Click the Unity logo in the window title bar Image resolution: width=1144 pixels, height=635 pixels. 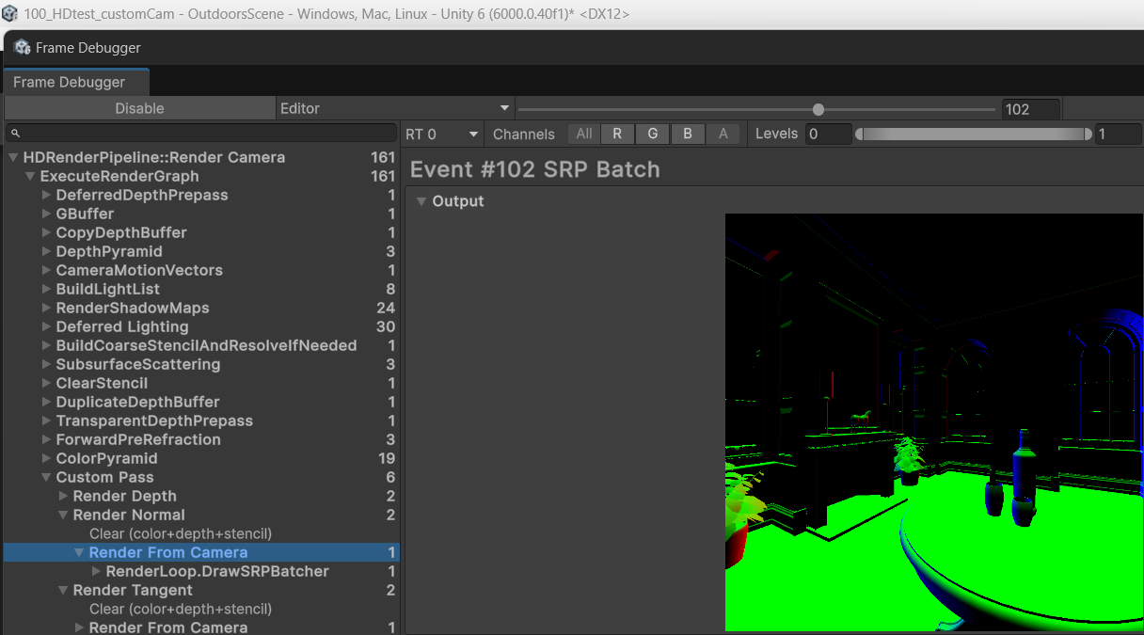11,13
